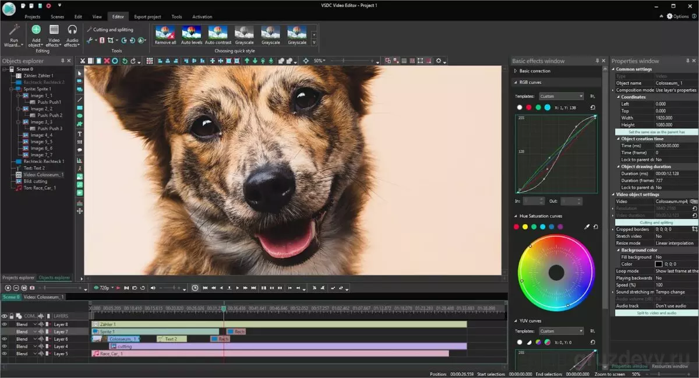699x378 pixels.
Task: Click Set the same size as the parent has
Action: [x=656, y=132]
